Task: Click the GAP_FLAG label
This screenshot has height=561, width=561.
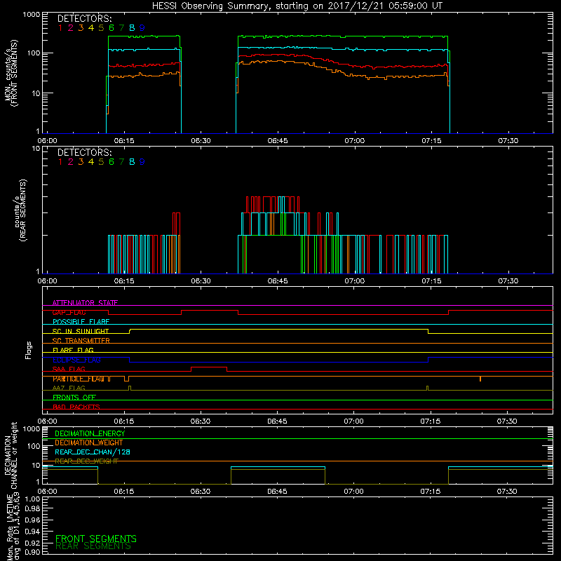Action: 69,312
